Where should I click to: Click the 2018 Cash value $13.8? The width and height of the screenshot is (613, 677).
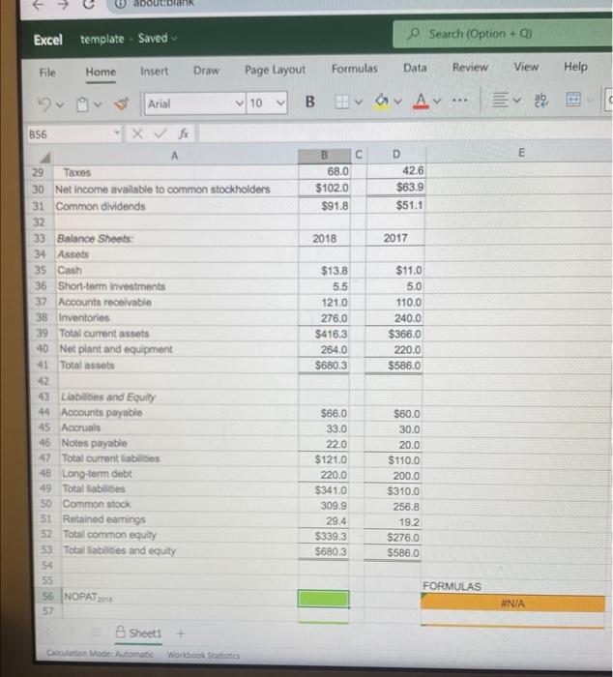click(334, 271)
